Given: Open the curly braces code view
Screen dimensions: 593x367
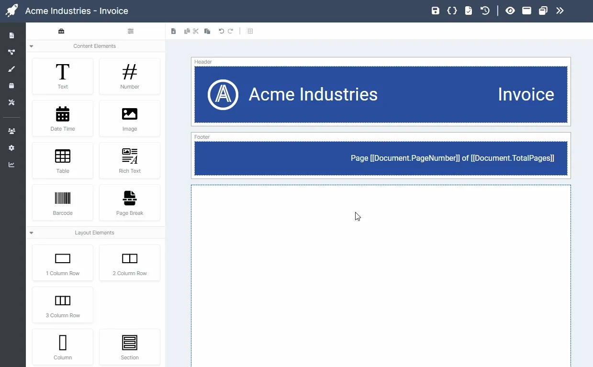Looking at the screenshot, I should click(x=452, y=11).
